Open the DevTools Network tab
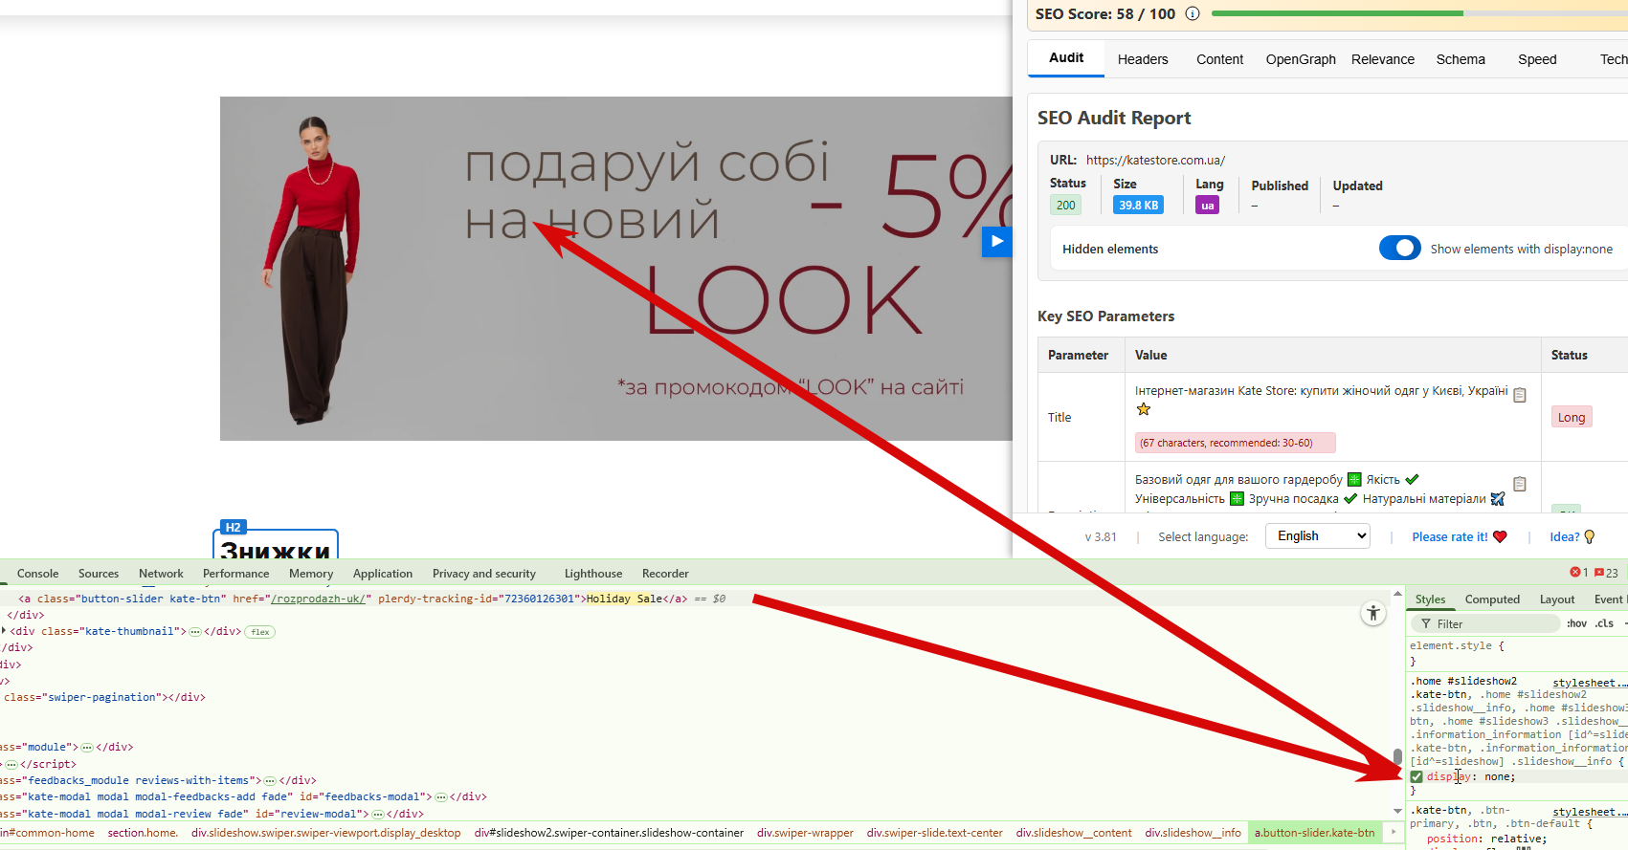Screen dimensions: 1628x850 coord(161,574)
